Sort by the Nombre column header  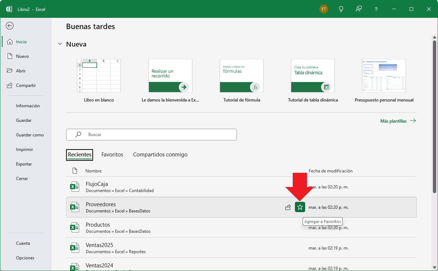click(93, 171)
